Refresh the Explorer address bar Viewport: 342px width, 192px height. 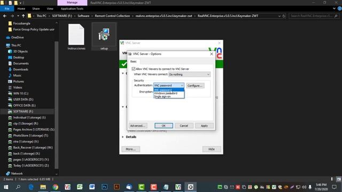pos(284,16)
